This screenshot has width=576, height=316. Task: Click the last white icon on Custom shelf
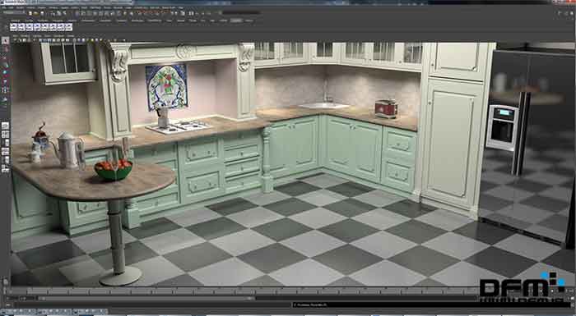pyautogui.click(x=68, y=27)
